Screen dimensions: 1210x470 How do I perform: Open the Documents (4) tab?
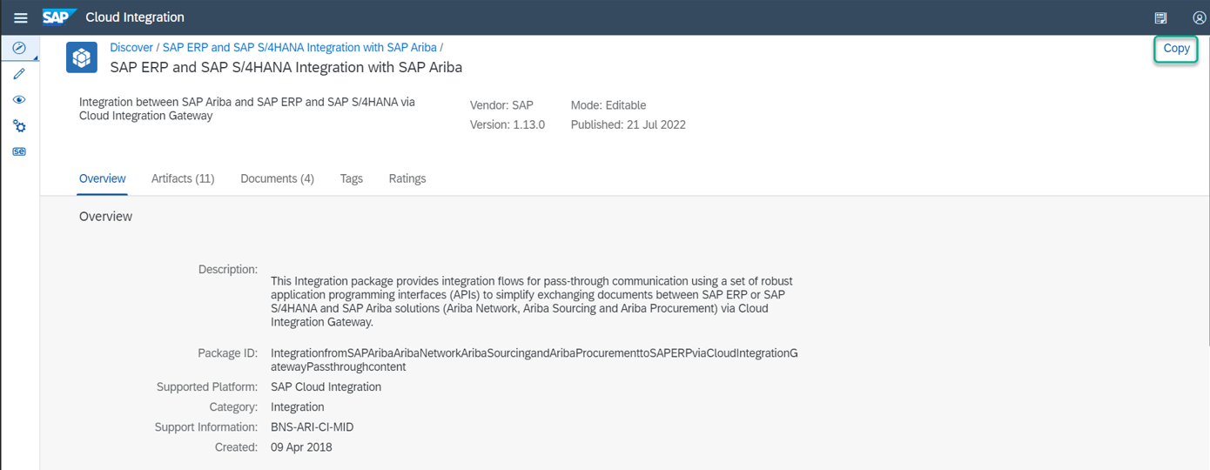(278, 178)
